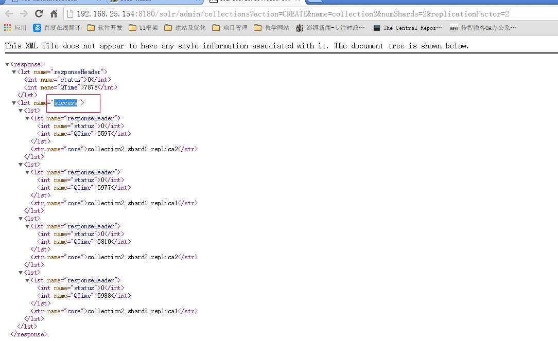Click the page info icon in address bar
Screen dimensions: 558x341
[70, 14]
